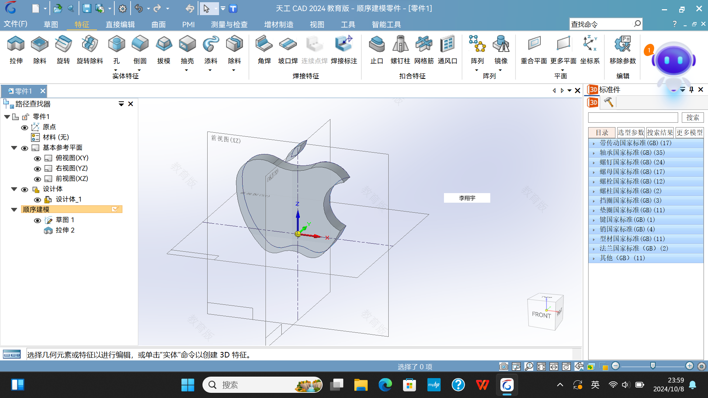The height and width of the screenshot is (398, 708).
Task: Open Microsoft Edge from the taskbar
Action: pyautogui.click(x=385, y=385)
